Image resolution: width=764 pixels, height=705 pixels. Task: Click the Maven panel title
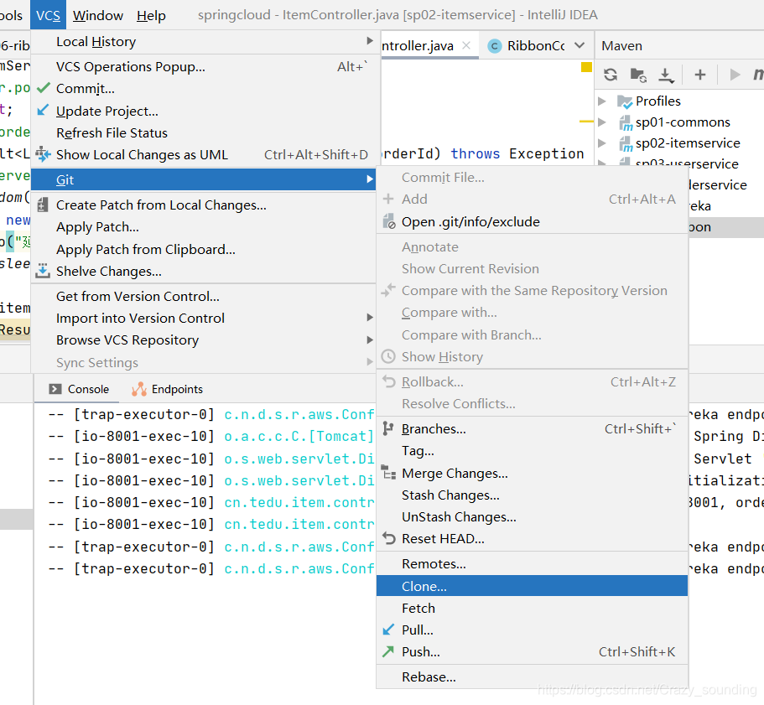(x=621, y=46)
